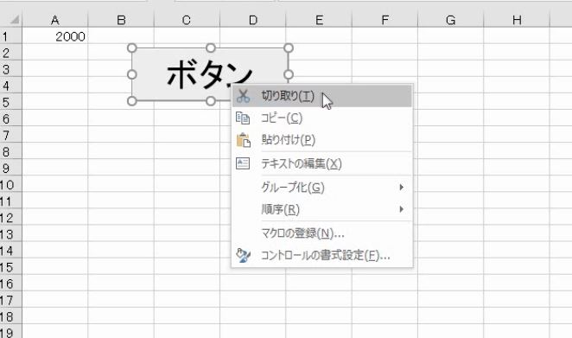This screenshot has height=338, width=572.
Task: Select row 18 header
Action: [11, 316]
